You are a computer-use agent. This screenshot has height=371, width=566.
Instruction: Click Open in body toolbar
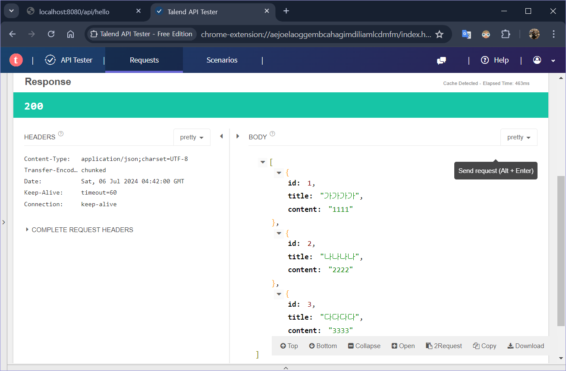click(x=403, y=346)
